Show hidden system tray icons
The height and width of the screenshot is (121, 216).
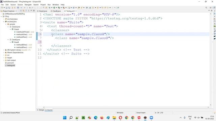pyautogui.click(x=181, y=118)
